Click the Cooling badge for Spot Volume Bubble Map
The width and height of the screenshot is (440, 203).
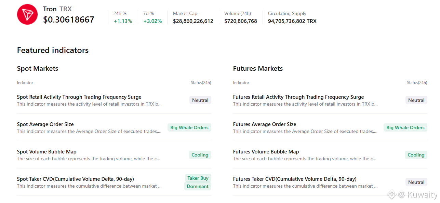pos(200,155)
